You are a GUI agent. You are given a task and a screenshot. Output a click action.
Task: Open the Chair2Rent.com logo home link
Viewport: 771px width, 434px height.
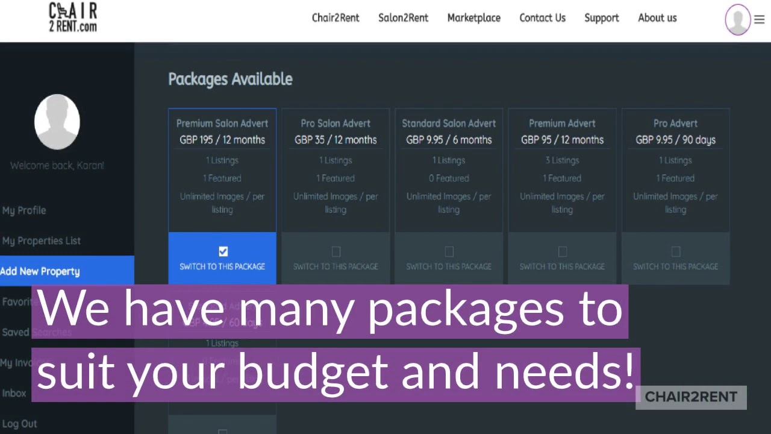72,17
